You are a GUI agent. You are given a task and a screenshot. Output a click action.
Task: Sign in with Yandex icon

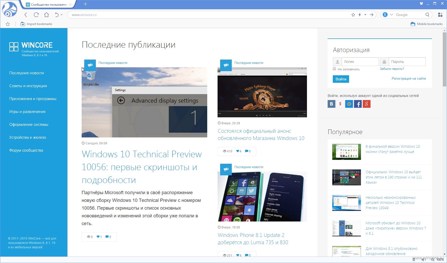tap(340, 104)
